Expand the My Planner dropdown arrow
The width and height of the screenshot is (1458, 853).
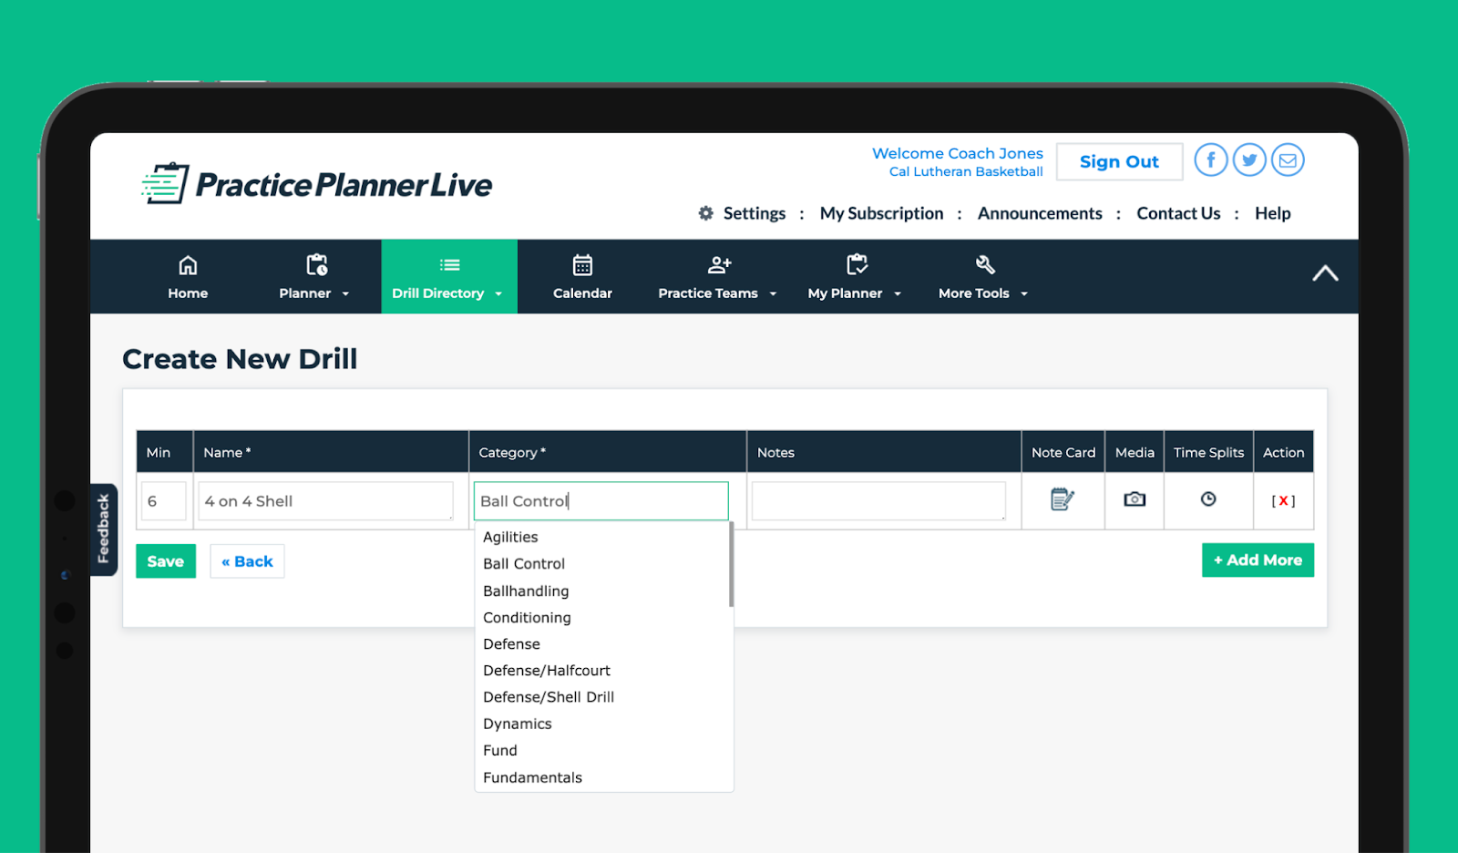[x=898, y=294]
